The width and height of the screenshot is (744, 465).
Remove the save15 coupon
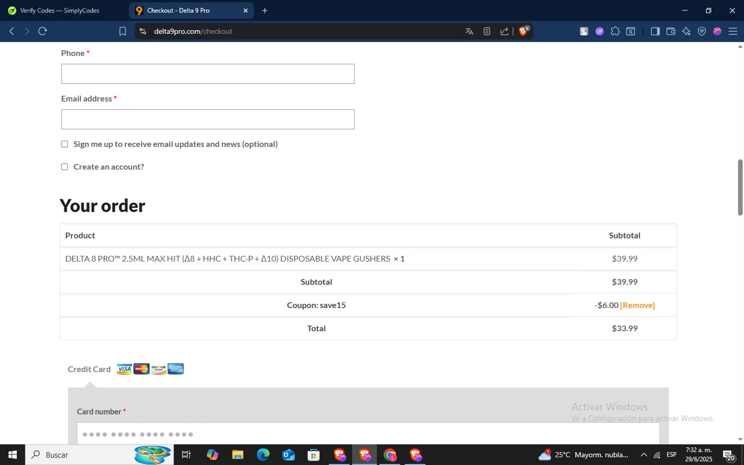[x=637, y=305]
